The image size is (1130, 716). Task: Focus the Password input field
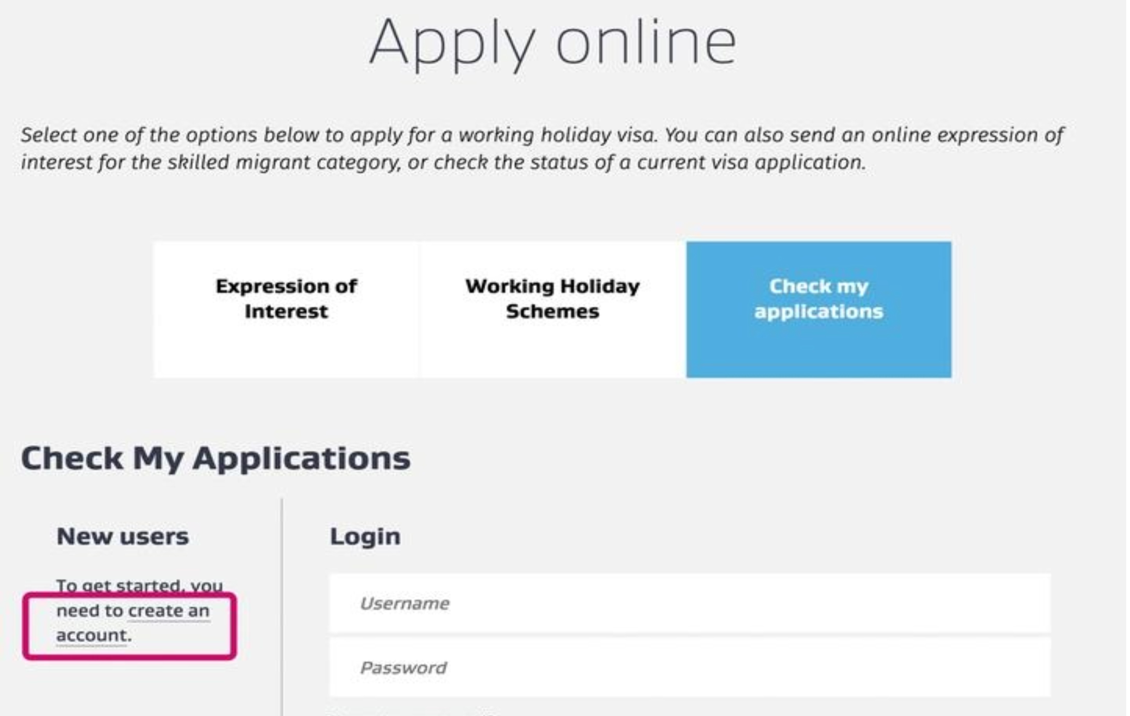tap(690, 667)
